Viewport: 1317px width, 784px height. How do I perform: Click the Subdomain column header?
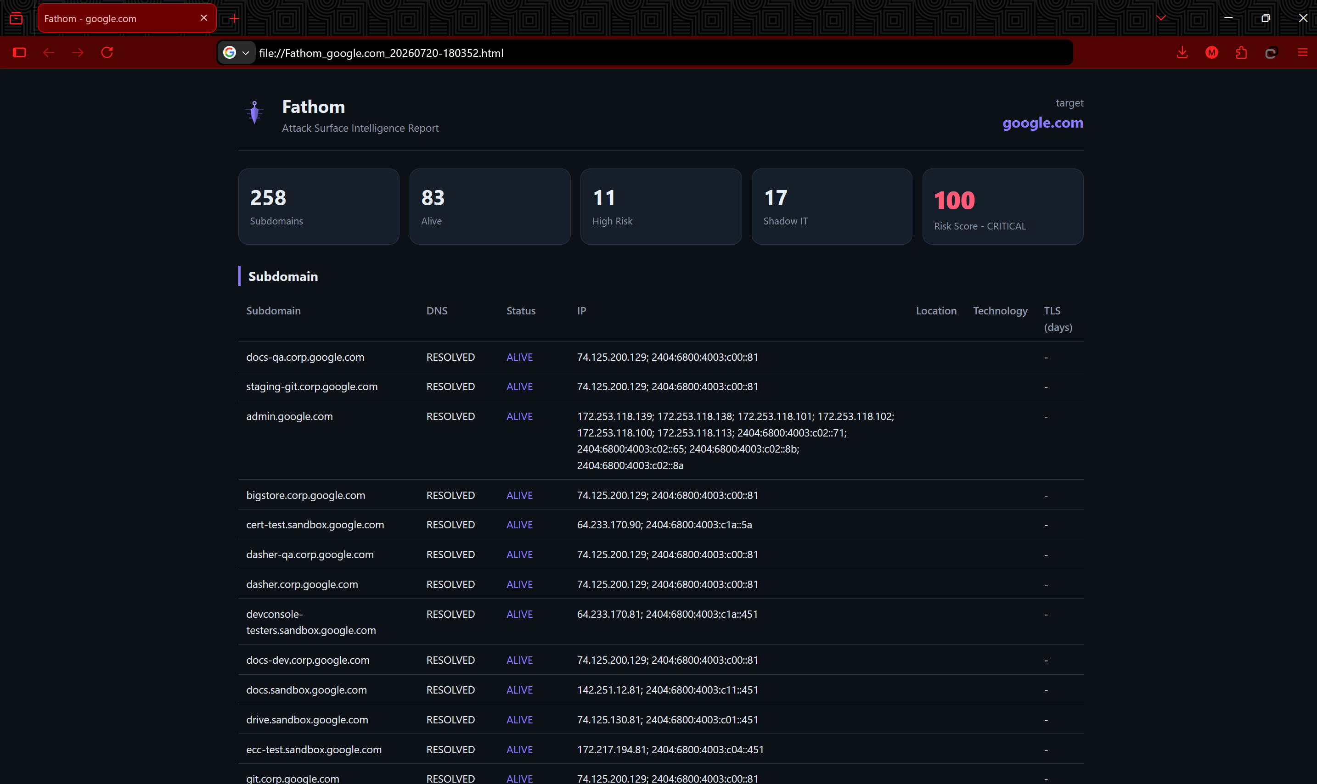tap(273, 311)
